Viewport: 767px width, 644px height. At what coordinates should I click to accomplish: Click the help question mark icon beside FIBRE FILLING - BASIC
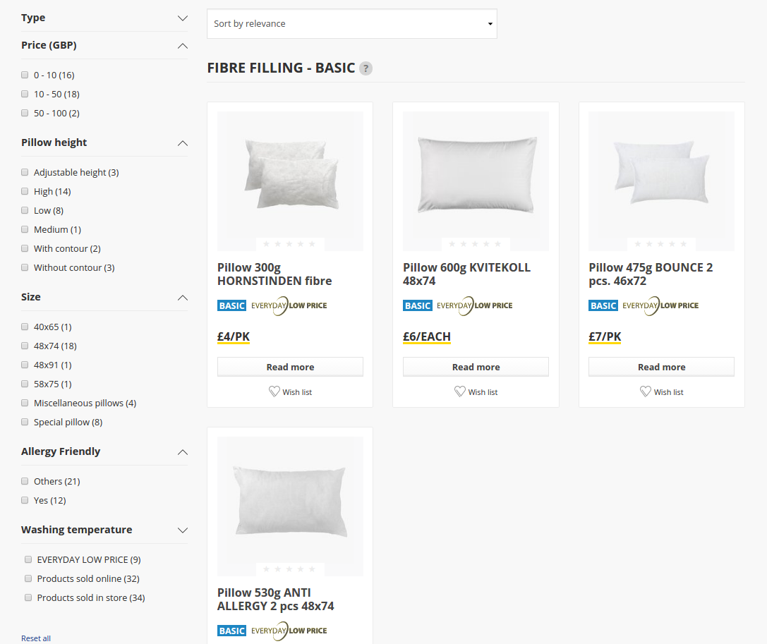366,68
